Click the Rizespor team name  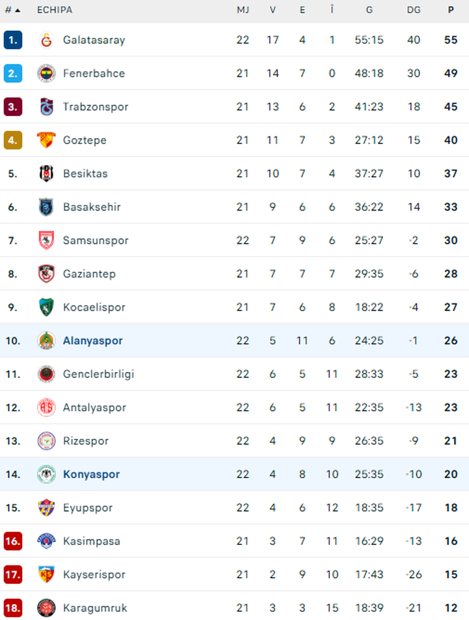coord(86,440)
